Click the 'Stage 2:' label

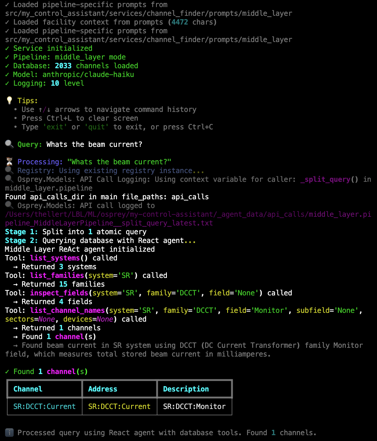pos(21,240)
